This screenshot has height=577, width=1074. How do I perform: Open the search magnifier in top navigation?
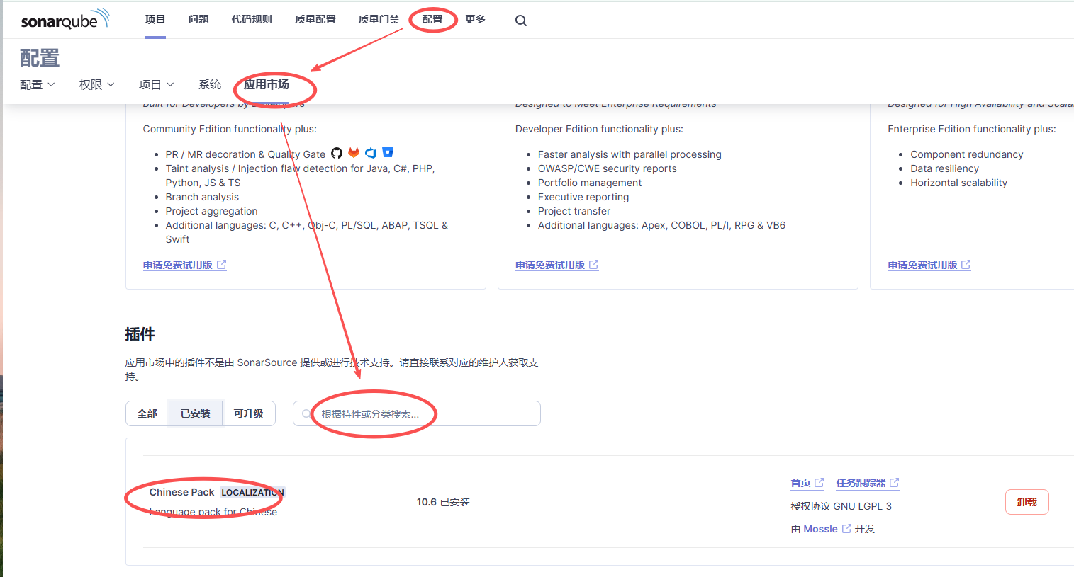tap(521, 21)
